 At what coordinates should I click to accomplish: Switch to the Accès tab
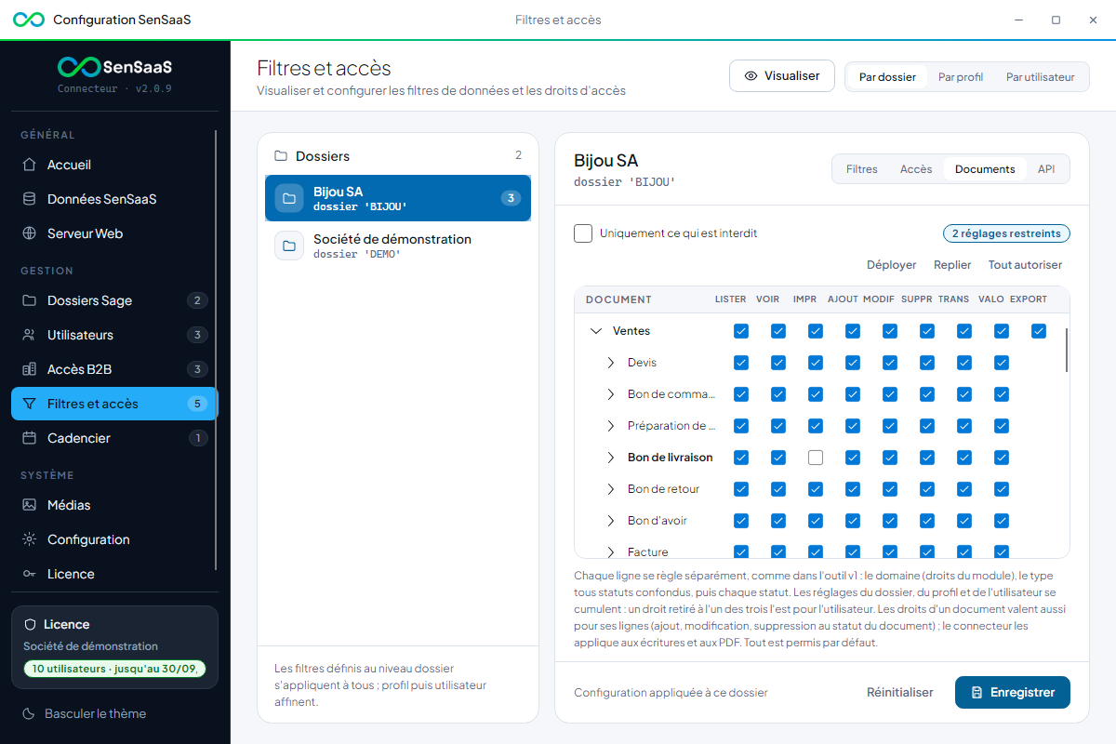point(916,169)
